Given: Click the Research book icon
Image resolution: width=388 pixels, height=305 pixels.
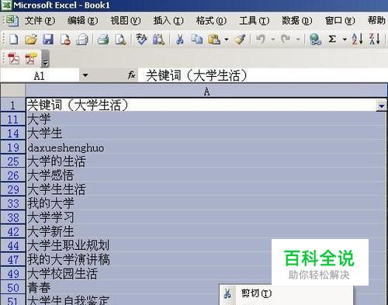Looking at the screenshot, I should 158,40.
